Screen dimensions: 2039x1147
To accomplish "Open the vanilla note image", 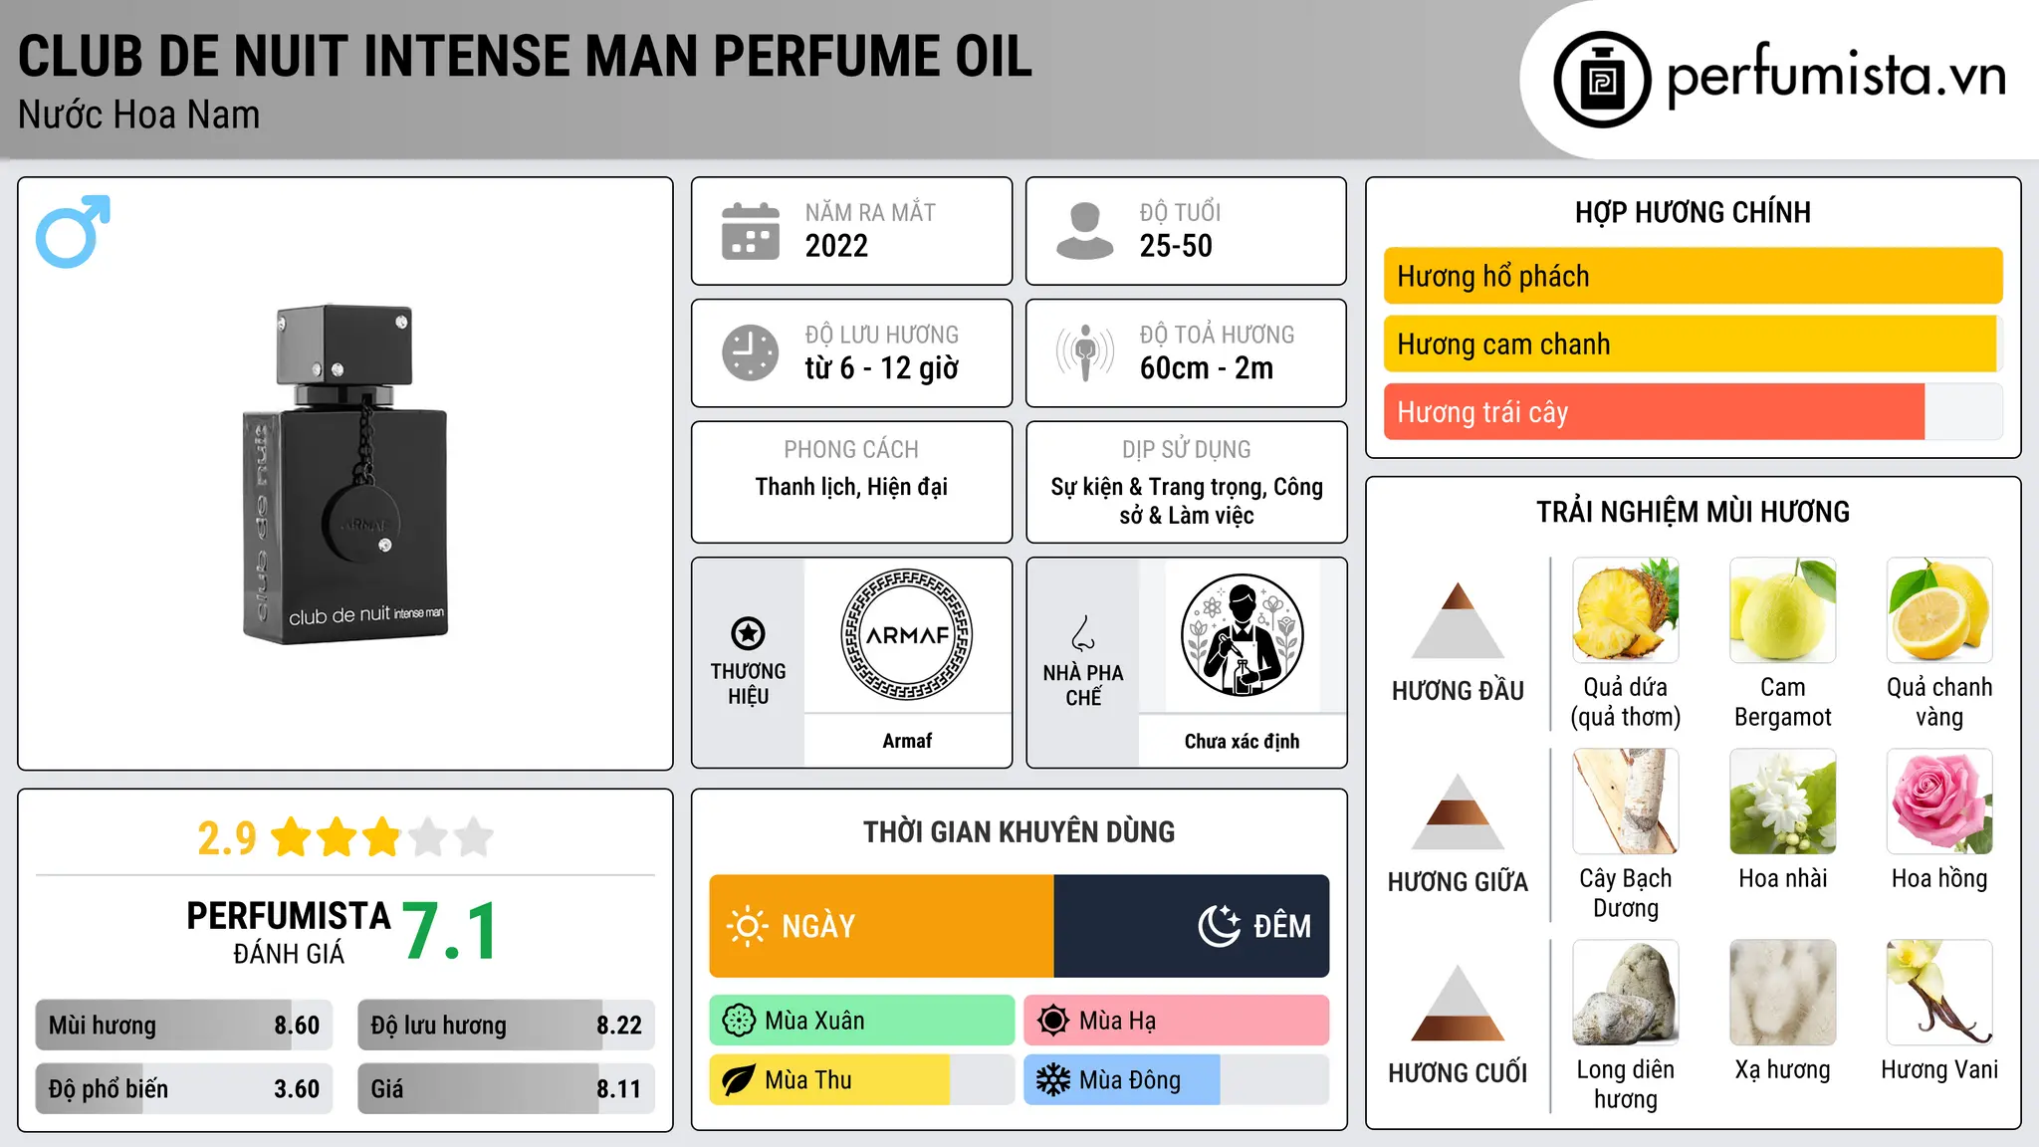I will point(1939,993).
